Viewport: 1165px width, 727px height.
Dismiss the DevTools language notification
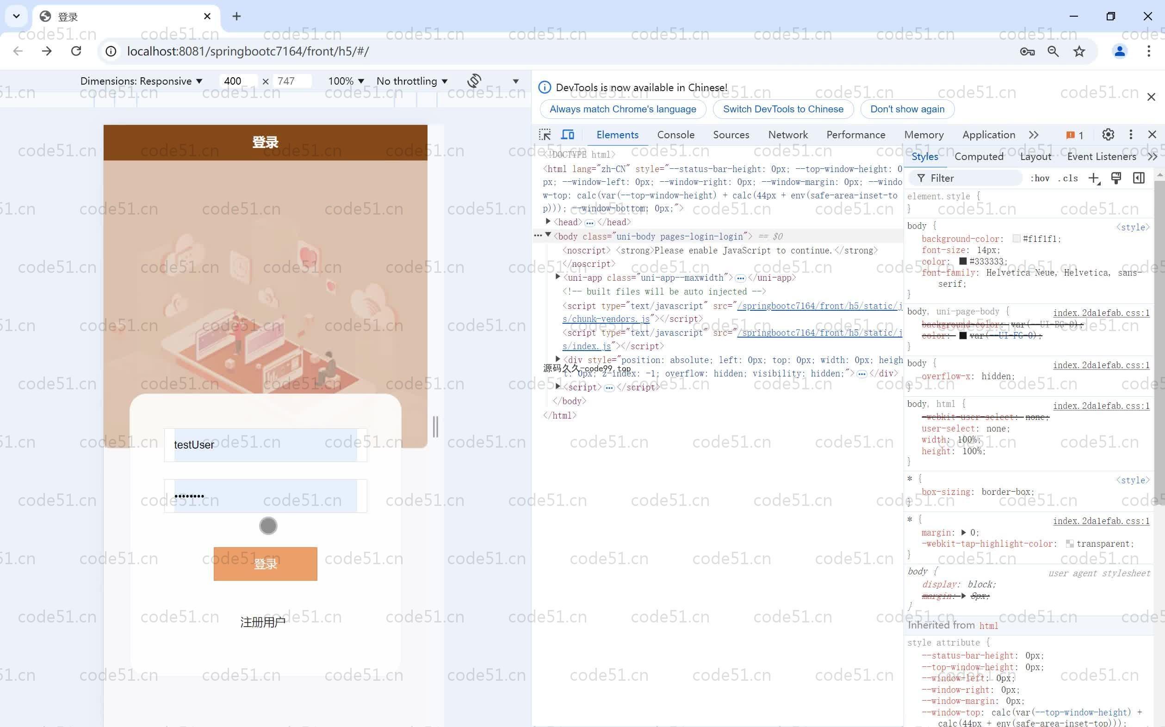coord(1151,97)
